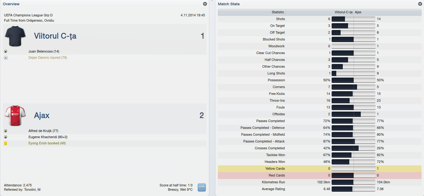The image size is (424, 196).
Task: Click the goal icon beside Eugene Khacheridi
Action: click(x=6, y=137)
